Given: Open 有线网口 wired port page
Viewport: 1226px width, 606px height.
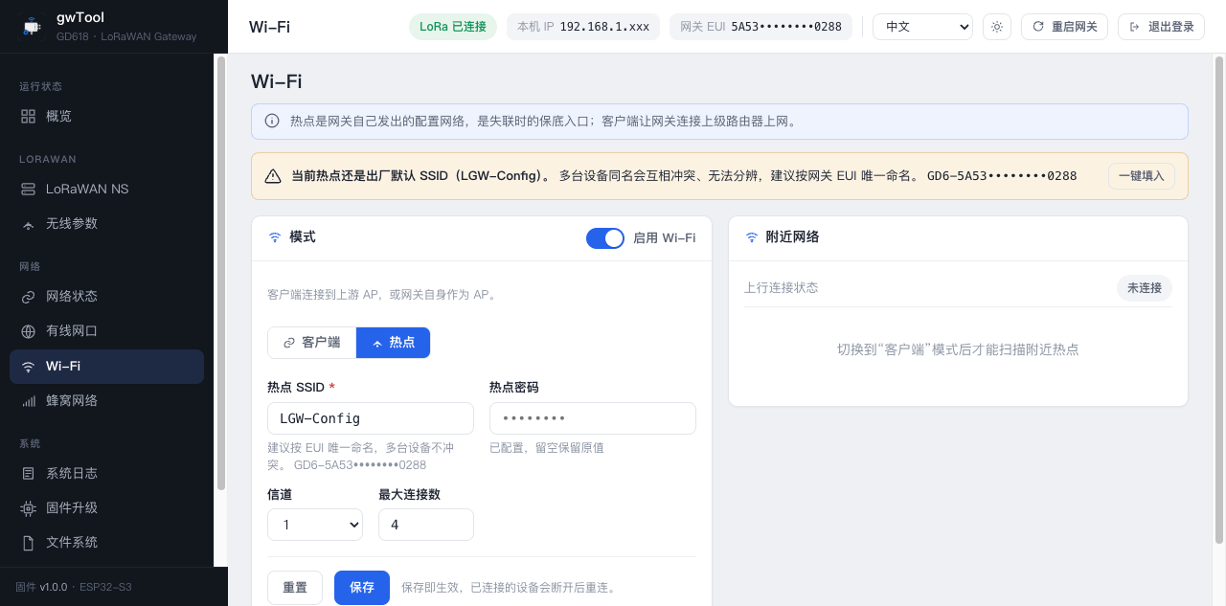Looking at the screenshot, I should coord(106,330).
